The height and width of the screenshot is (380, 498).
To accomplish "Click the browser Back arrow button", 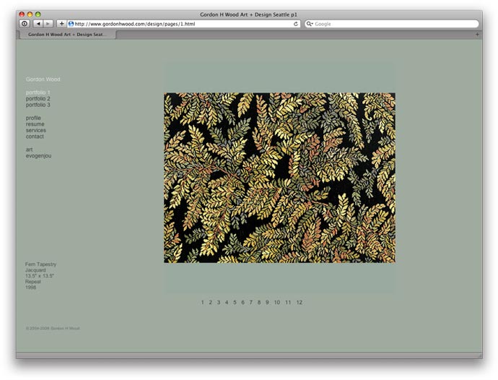I will [38, 24].
